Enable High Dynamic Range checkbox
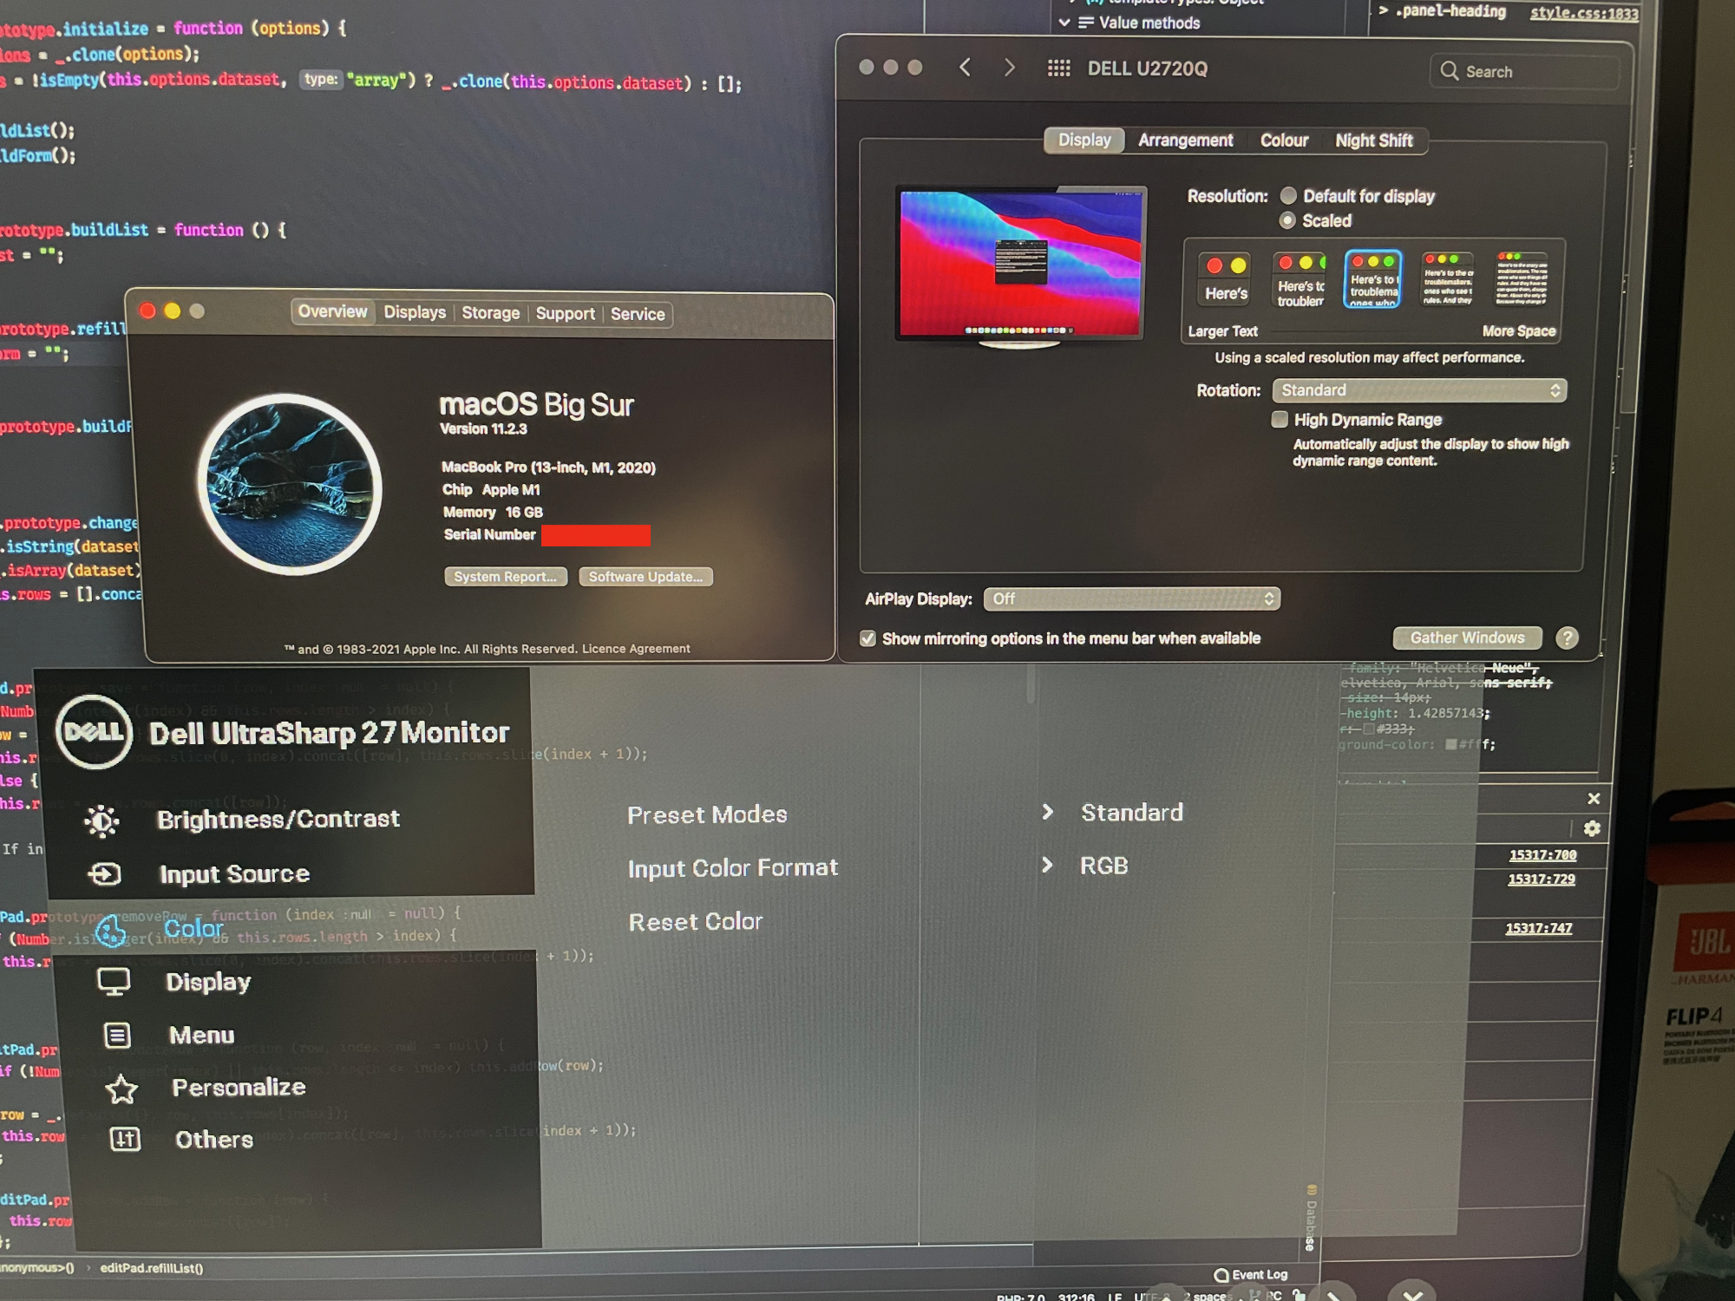This screenshot has width=1735, height=1301. click(x=1280, y=420)
